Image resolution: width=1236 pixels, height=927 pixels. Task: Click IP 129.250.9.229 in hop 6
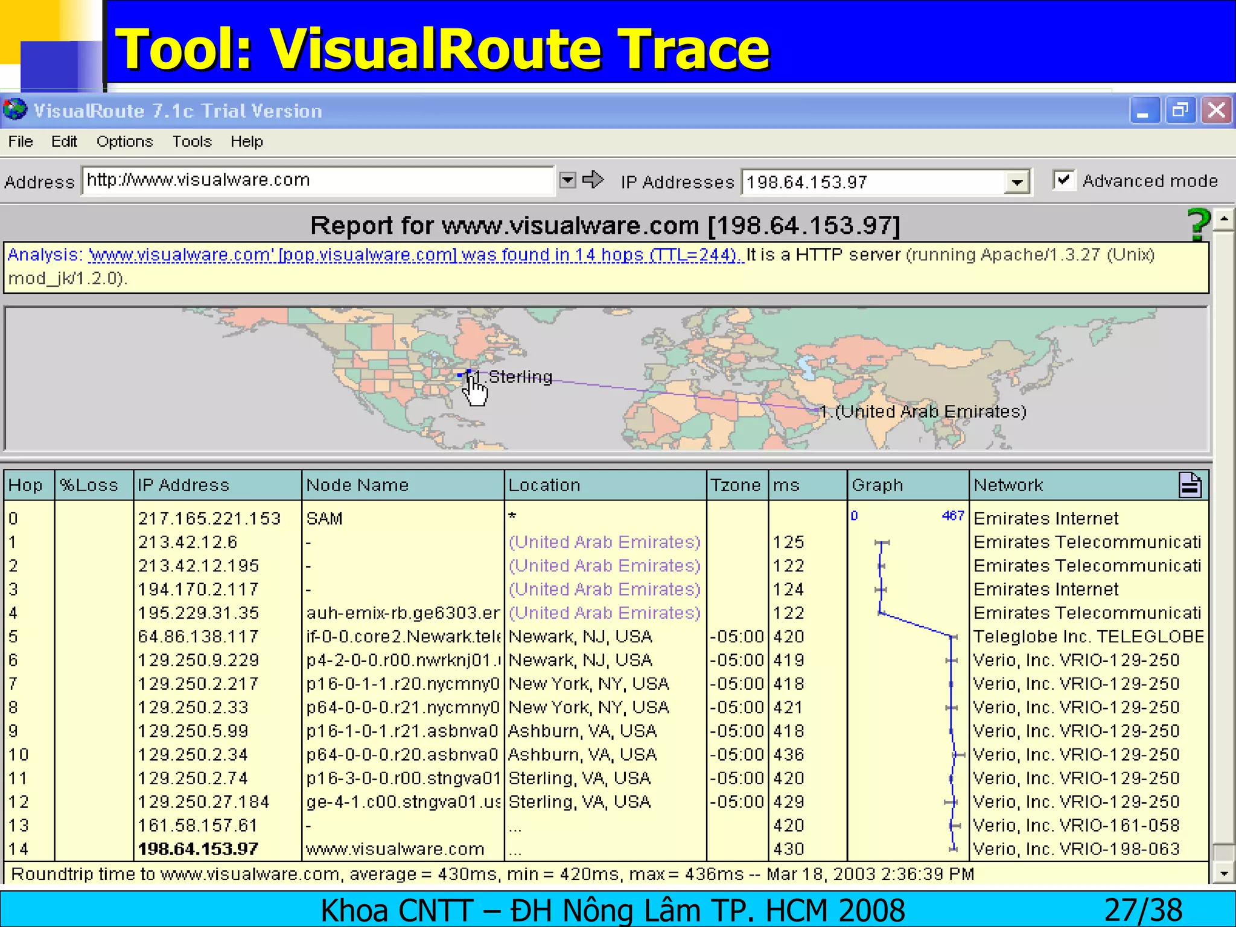point(199,660)
